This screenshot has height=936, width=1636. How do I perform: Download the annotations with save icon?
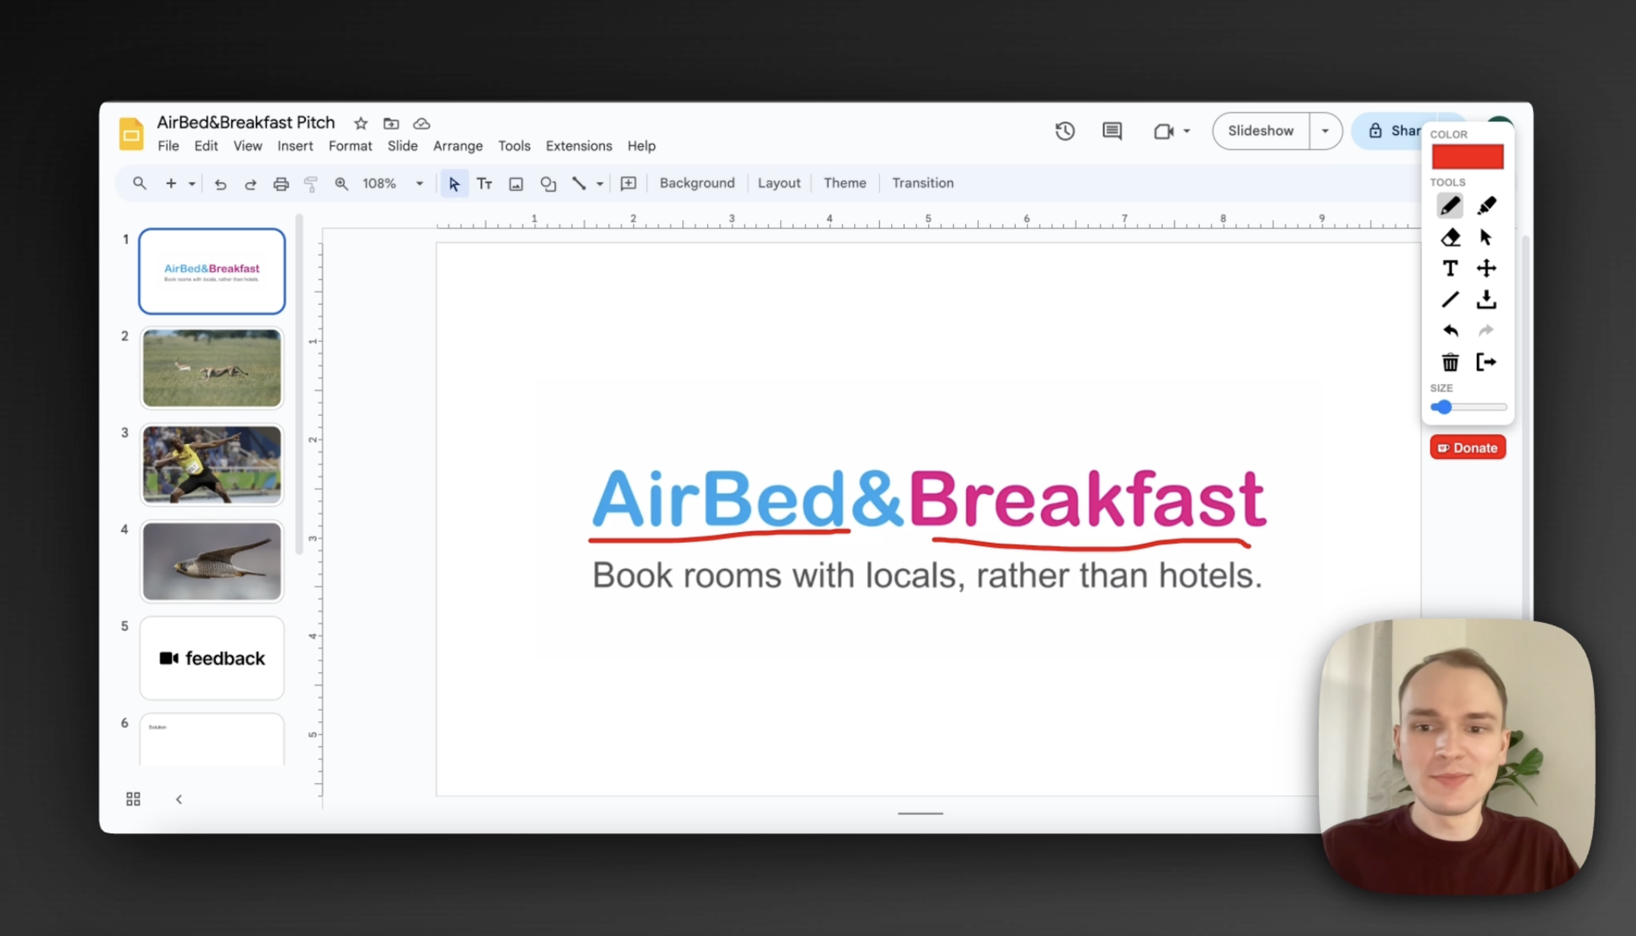(x=1486, y=300)
